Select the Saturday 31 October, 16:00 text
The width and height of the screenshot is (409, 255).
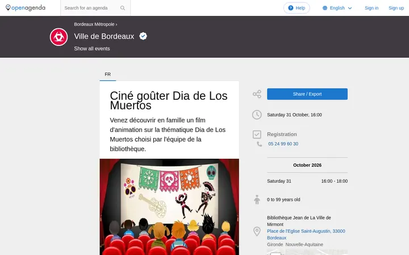click(294, 114)
